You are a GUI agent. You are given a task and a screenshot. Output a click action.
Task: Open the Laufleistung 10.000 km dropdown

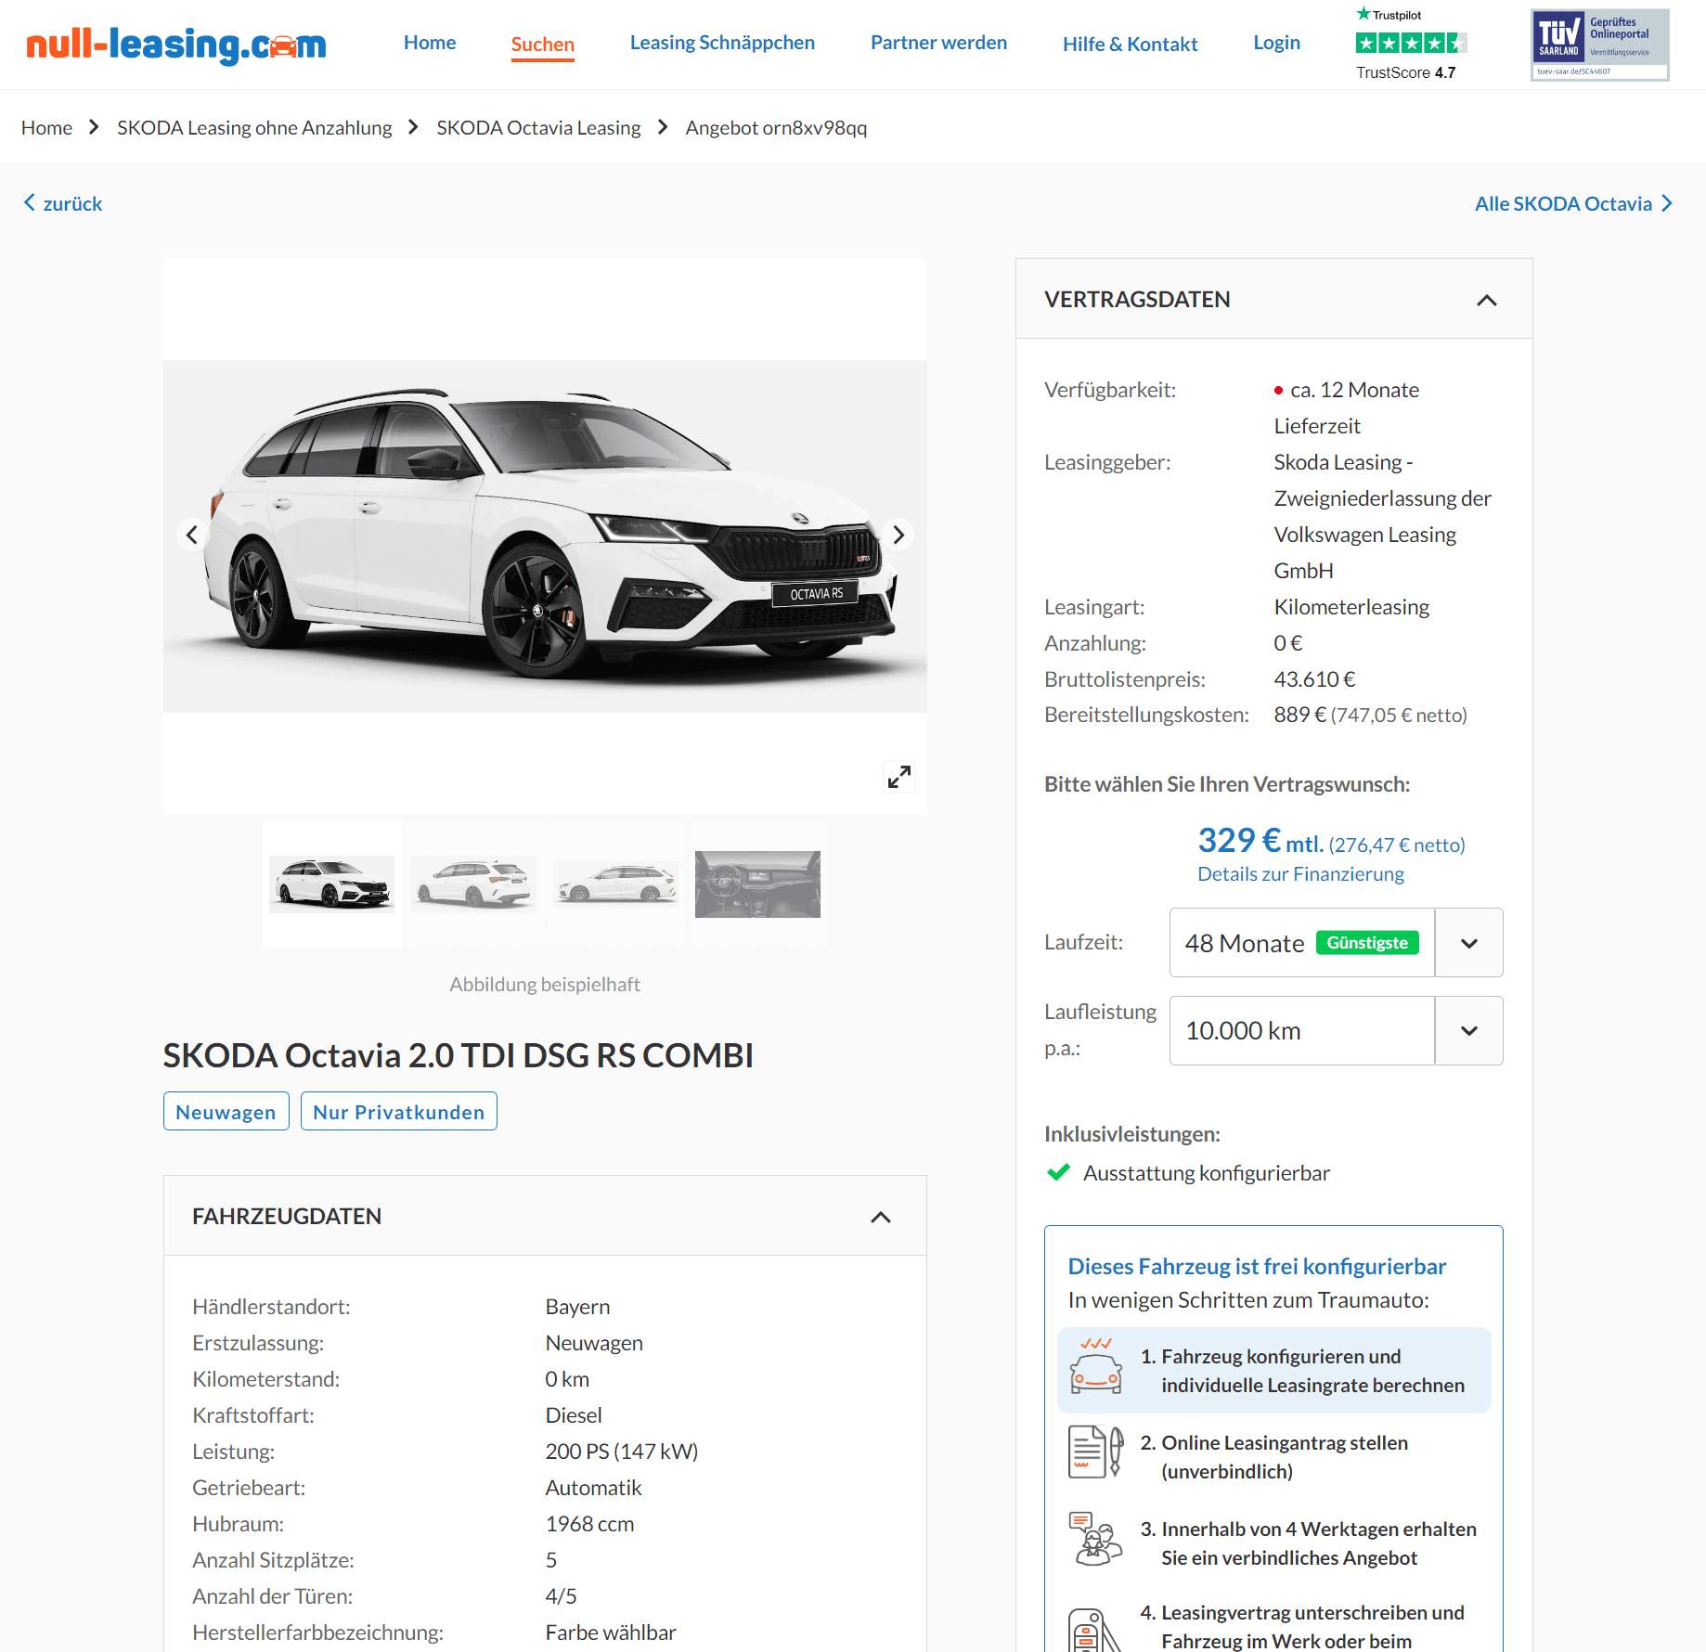point(1336,1030)
